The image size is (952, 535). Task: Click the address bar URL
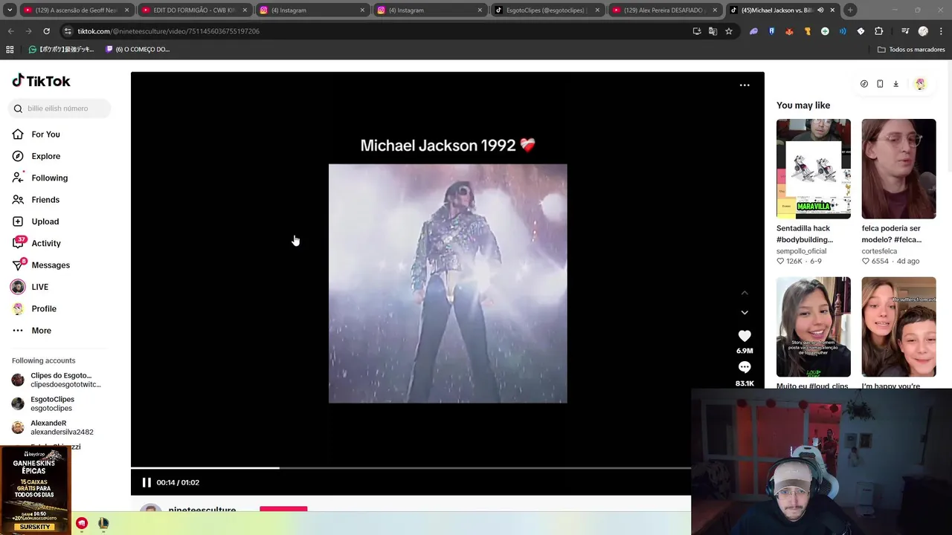[x=169, y=31]
